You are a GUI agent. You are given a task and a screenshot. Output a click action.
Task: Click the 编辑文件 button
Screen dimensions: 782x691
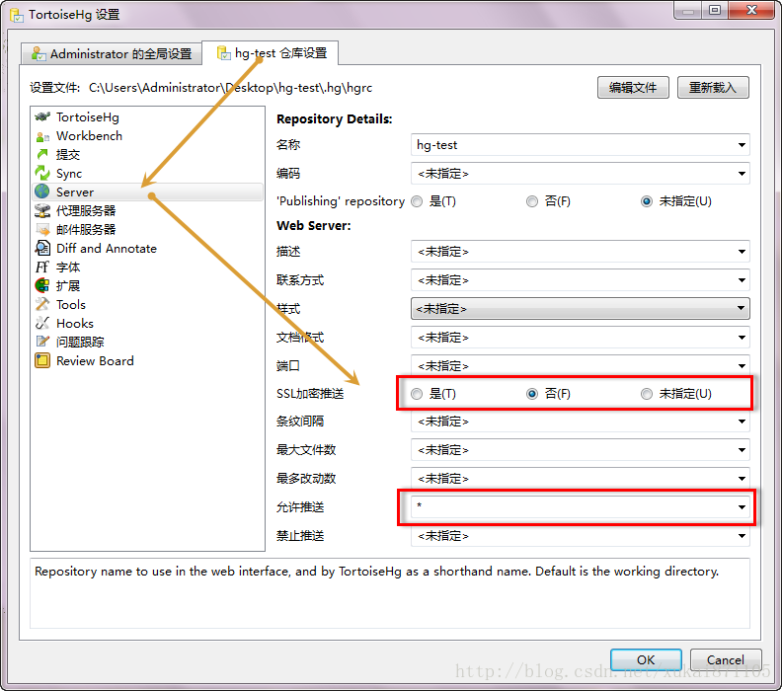point(633,88)
